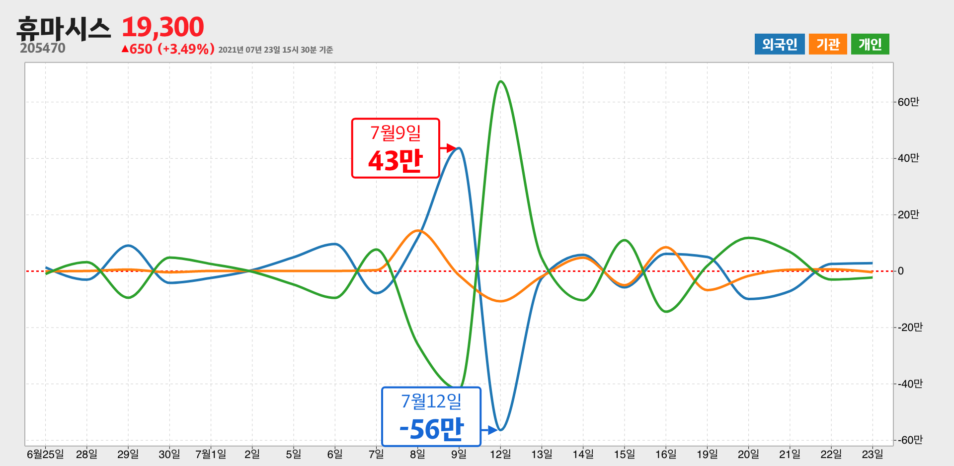Click the 20일 x-axis label
The image size is (954, 466).
(748, 454)
